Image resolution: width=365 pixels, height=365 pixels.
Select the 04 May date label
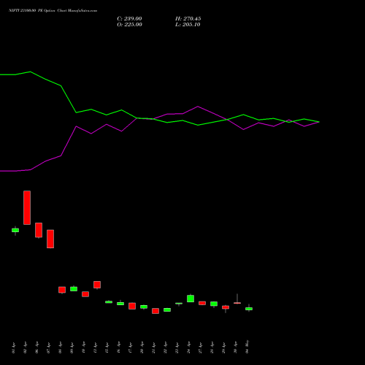pyautogui.click(x=247, y=347)
